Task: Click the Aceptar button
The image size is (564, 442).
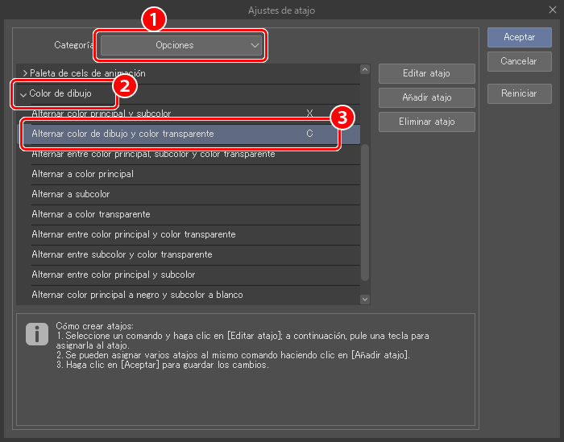Action: tap(519, 37)
